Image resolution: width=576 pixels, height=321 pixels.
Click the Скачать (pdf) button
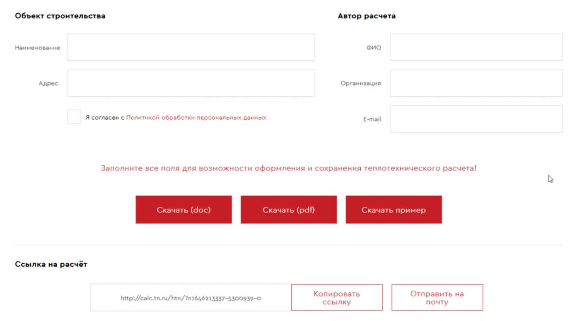click(288, 210)
